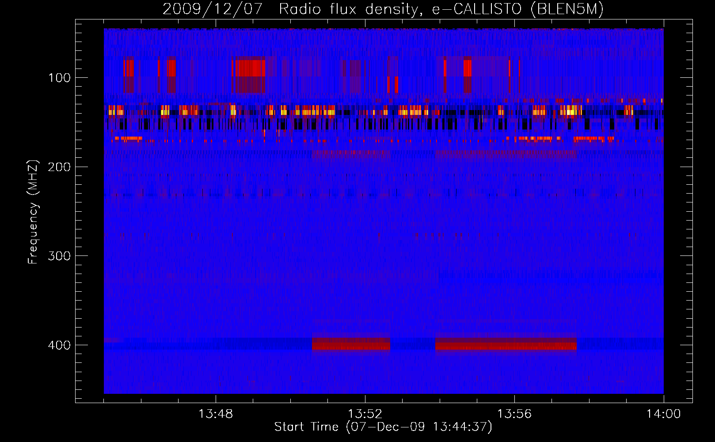Click the 300 frequency tick label
Viewport: 715px width, 442px height.
[59, 256]
